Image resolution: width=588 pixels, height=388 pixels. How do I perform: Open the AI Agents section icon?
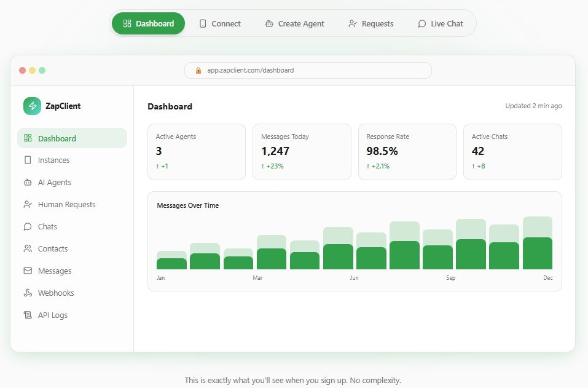(27, 182)
